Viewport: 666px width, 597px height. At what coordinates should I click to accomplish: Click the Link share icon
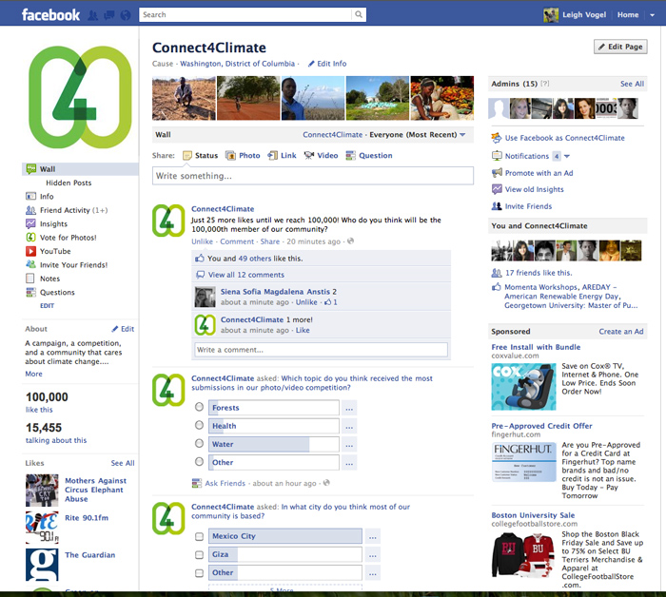click(x=272, y=156)
